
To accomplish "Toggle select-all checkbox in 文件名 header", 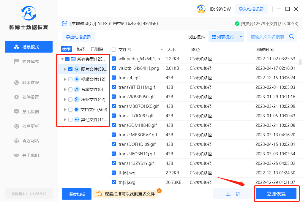I will 114,50.
